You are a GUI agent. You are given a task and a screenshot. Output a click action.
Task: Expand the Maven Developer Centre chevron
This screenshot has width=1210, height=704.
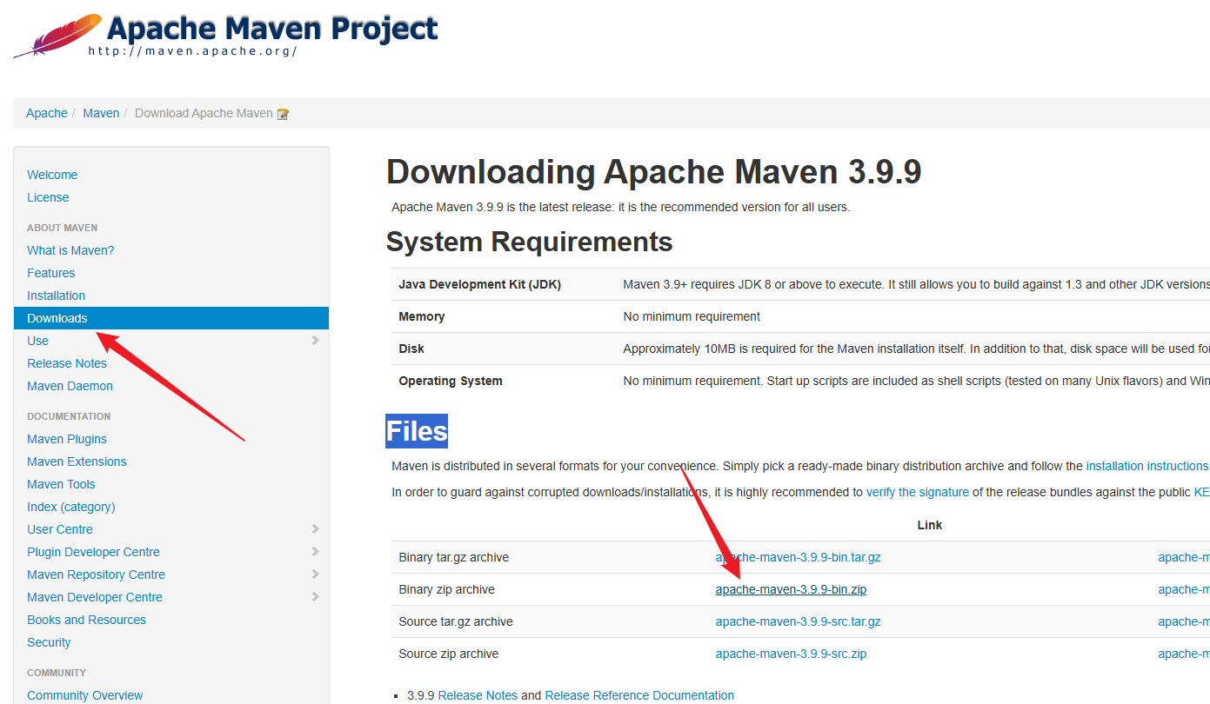(x=315, y=596)
